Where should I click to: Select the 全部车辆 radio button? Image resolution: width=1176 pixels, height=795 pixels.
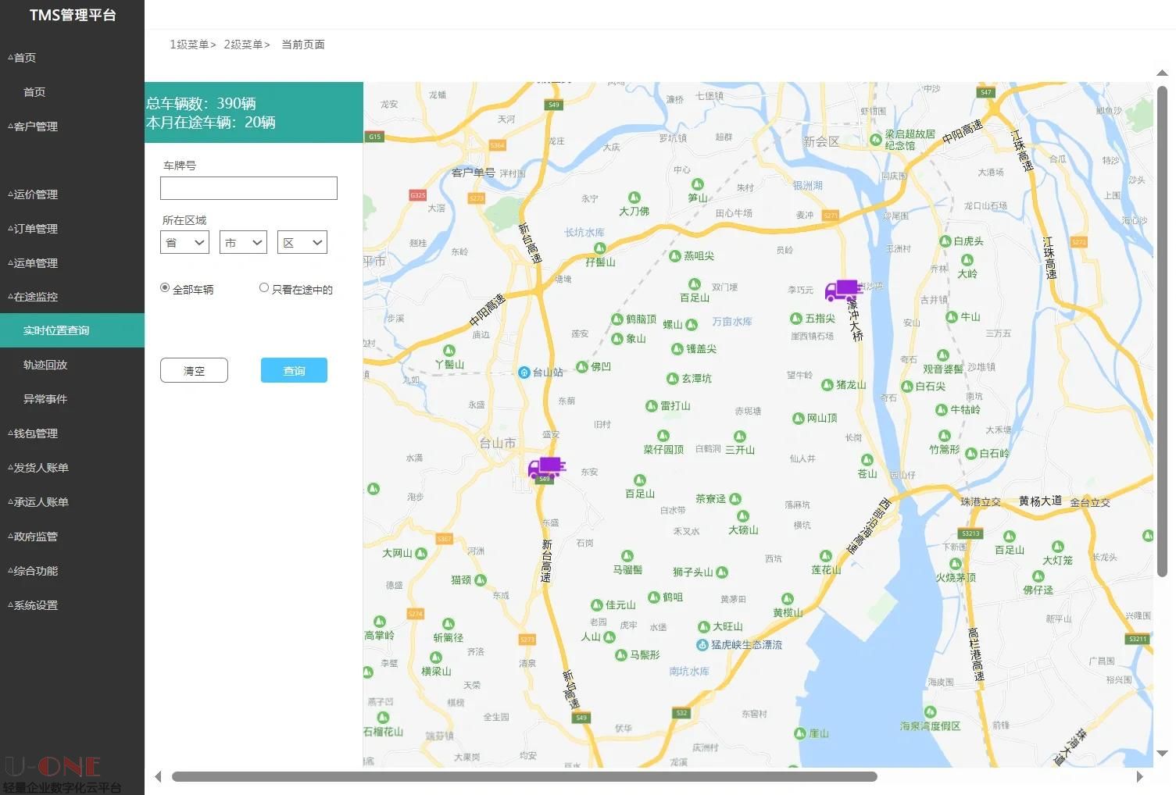click(x=165, y=288)
